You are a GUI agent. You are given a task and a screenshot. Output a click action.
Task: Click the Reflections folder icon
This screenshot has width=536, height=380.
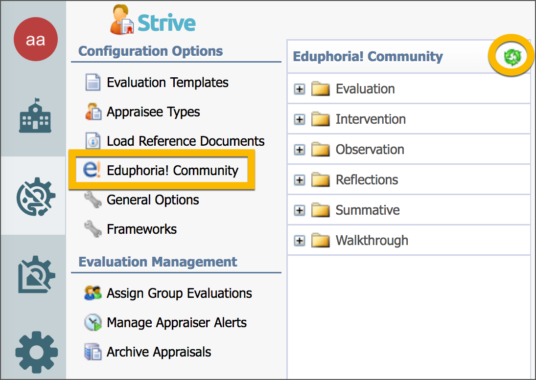coord(320,179)
